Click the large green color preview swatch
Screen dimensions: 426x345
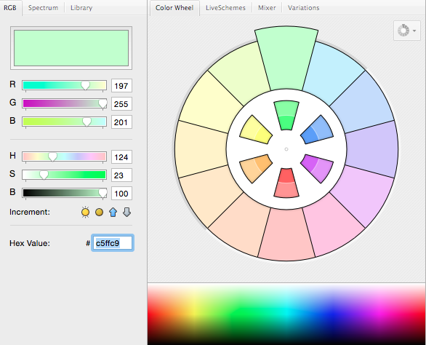coord(71,48)
